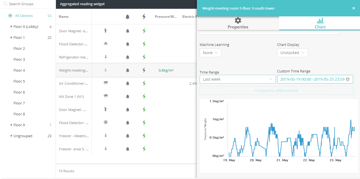The width and height of the screenshot is (360, 179).
Task: Switch to the Properties tab
Action: 238,23
